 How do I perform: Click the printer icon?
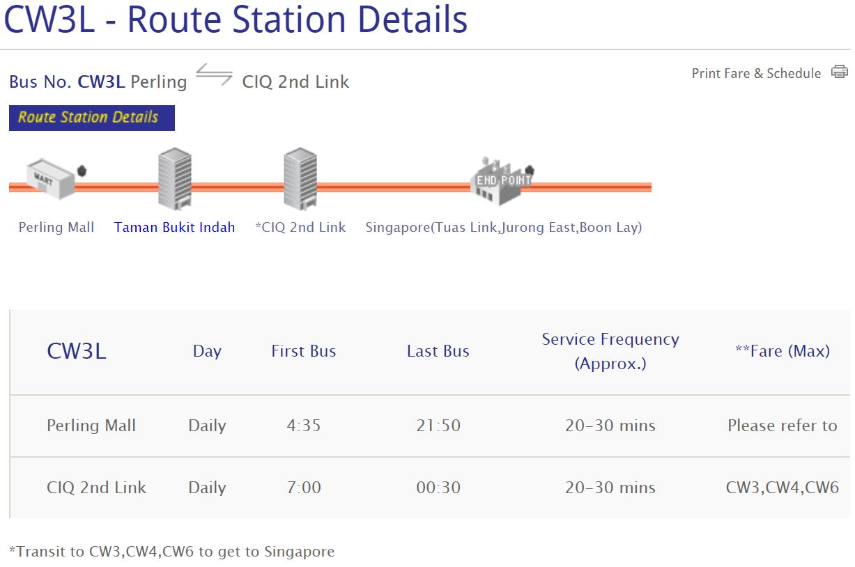click(x=839, y=72)
